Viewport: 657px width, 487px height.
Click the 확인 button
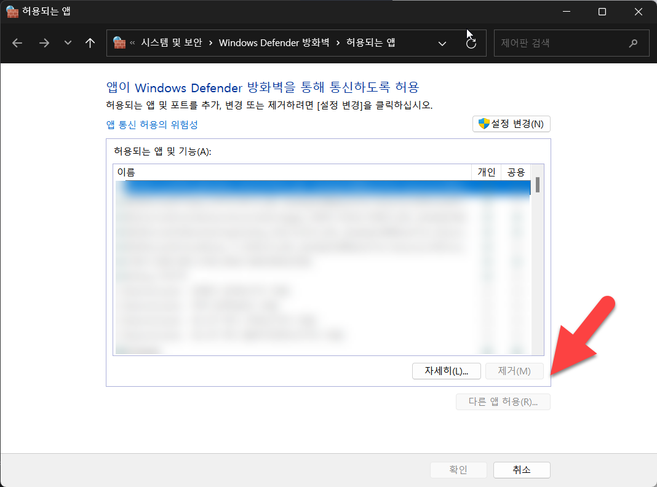click(x=458, y=470)
